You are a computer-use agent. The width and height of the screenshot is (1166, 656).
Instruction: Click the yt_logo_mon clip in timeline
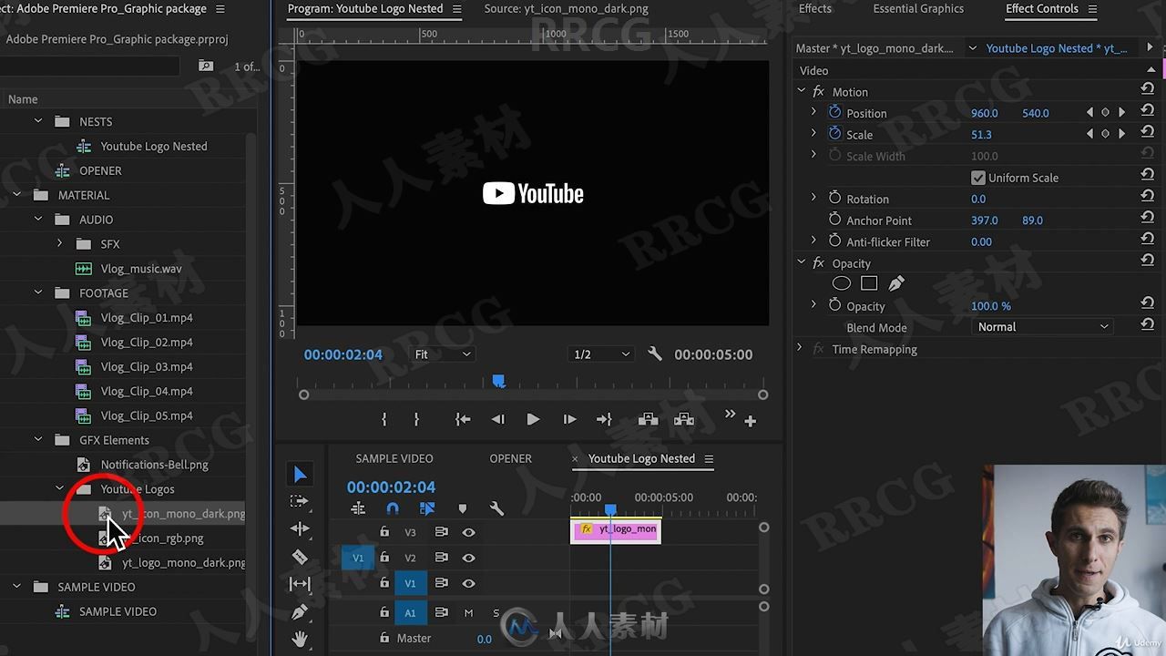click(x=616, y=529)
